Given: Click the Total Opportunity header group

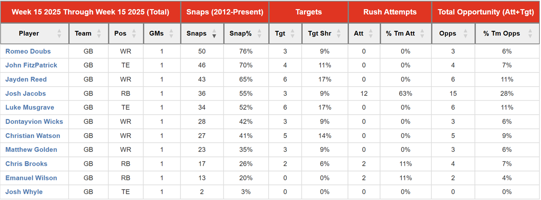Looking at the screenshot, I should pos(485,12).
